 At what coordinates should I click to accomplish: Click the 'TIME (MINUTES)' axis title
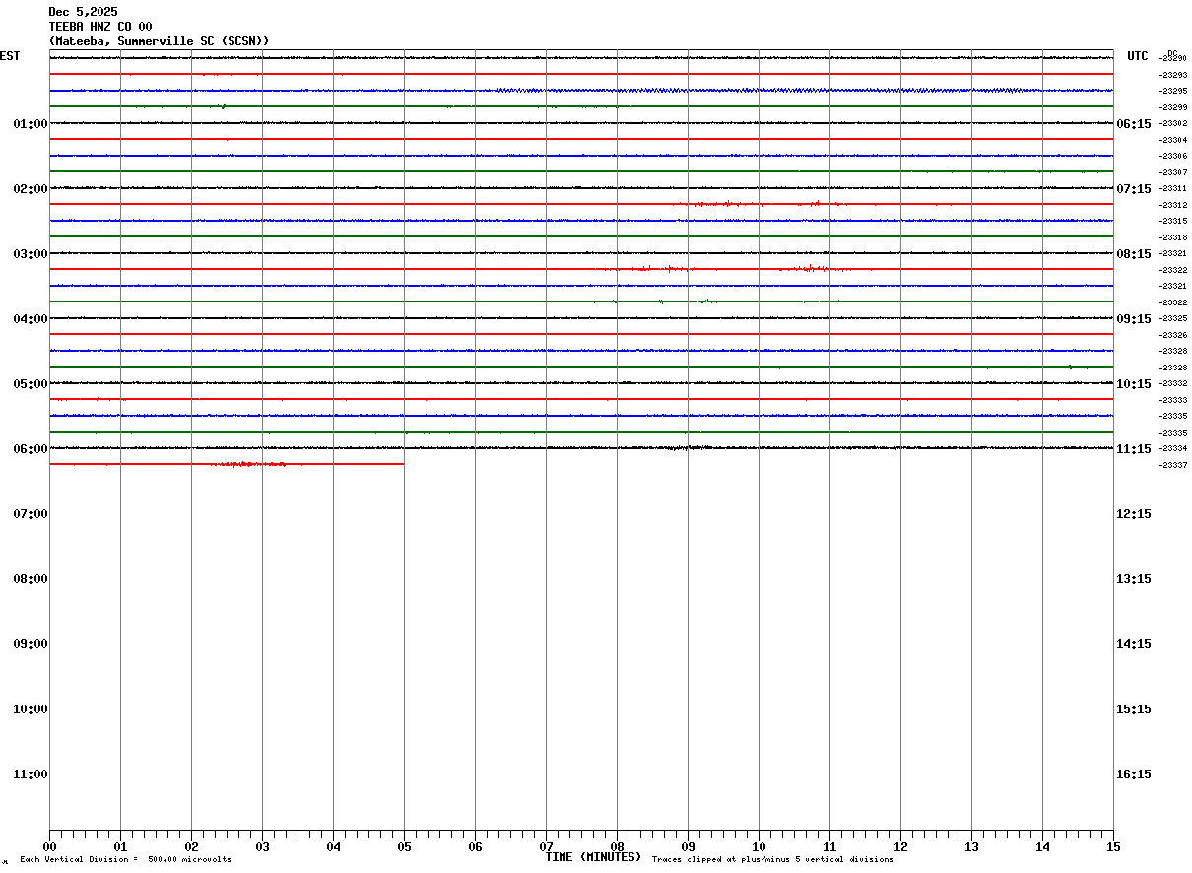[x=593, y=857]
